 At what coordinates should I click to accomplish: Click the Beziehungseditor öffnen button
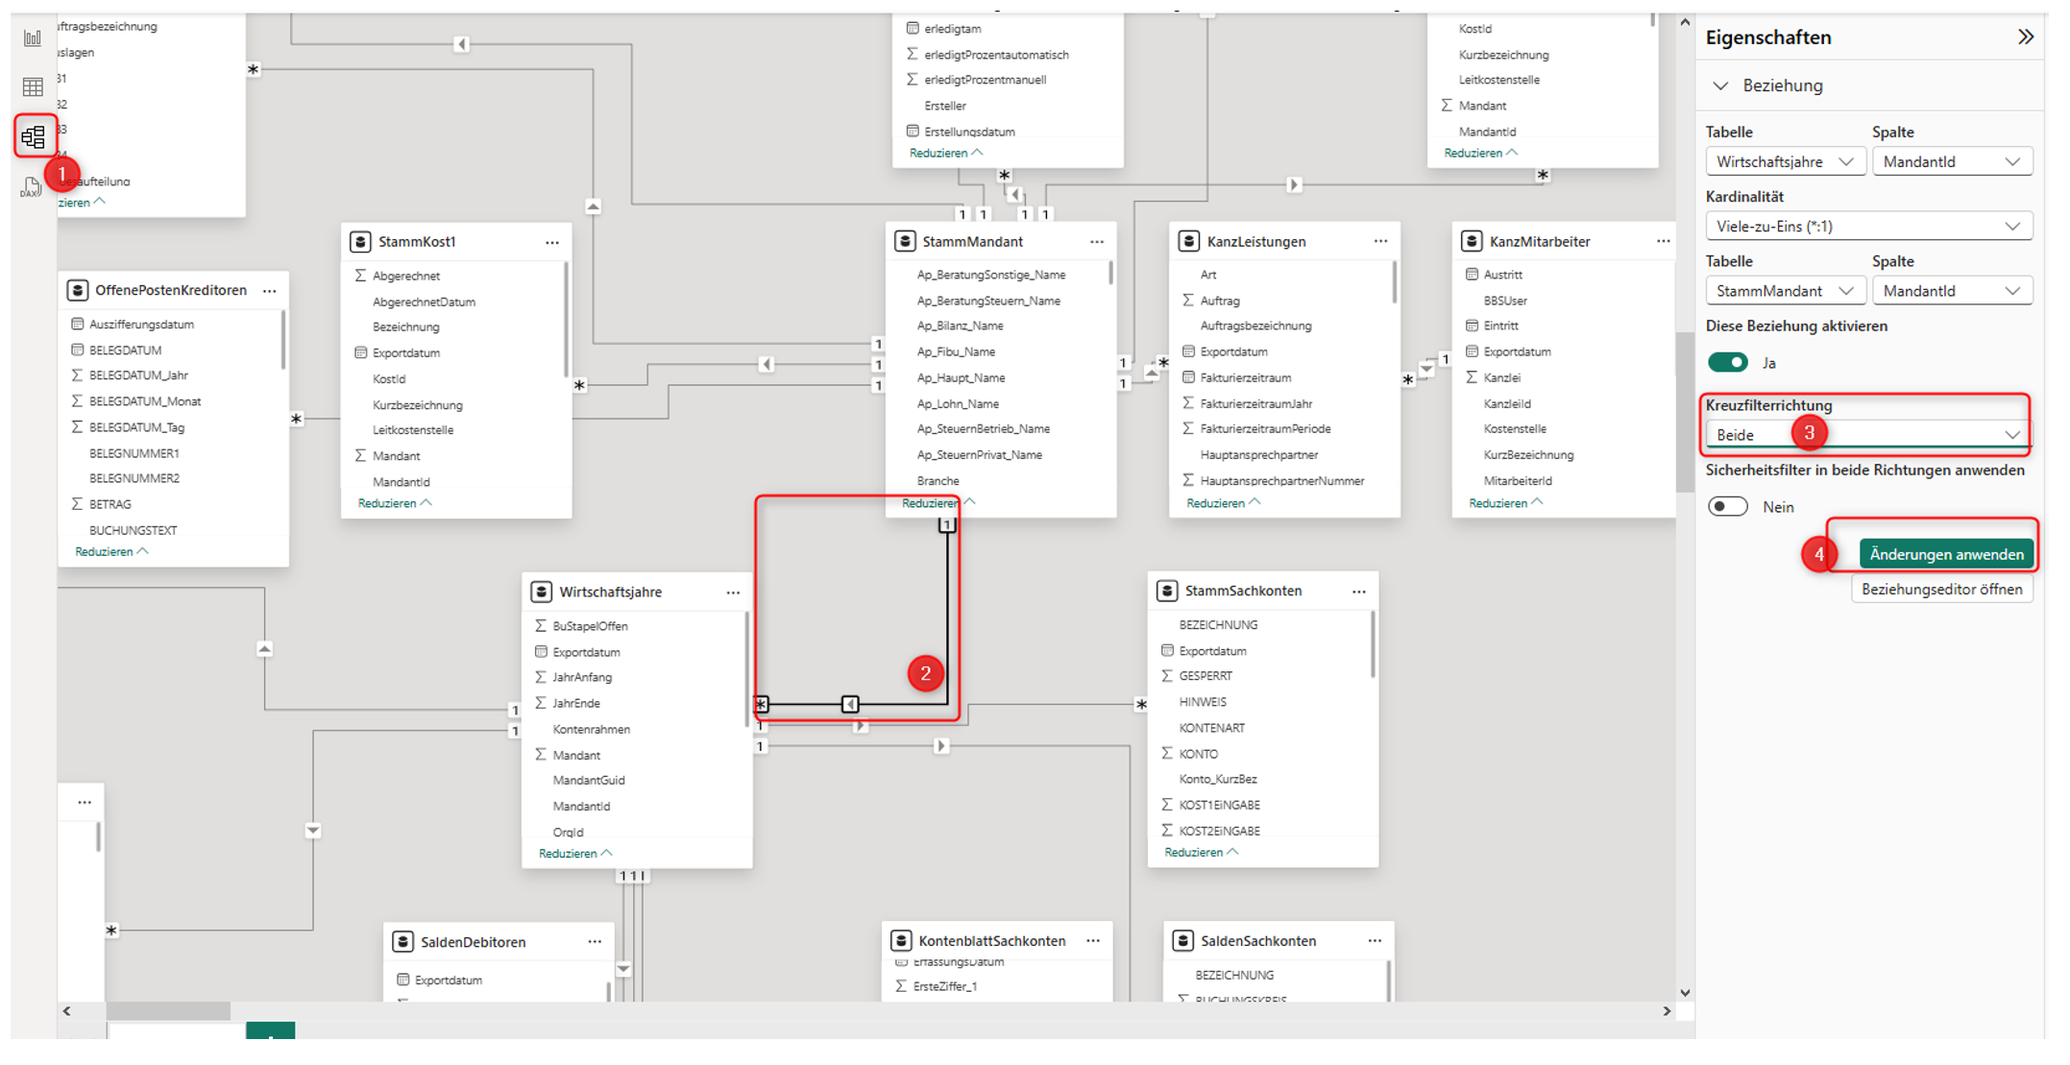[1941, 590]
